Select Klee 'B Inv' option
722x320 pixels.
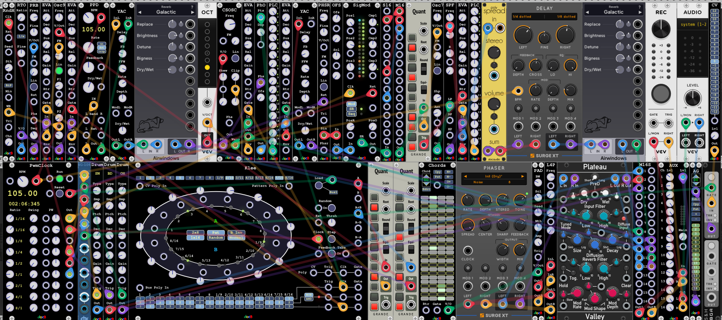pos(236,233)
